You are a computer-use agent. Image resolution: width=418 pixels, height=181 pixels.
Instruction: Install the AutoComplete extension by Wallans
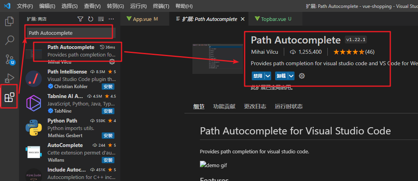pyautogui.click(x=108, y=160)
